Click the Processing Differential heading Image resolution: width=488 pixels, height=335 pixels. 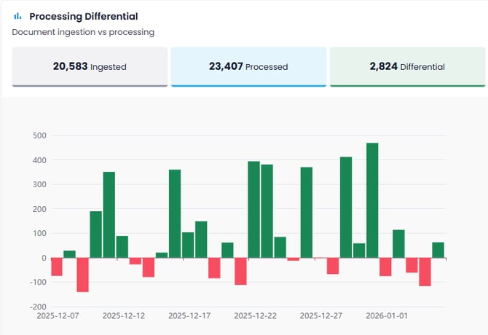84,16
